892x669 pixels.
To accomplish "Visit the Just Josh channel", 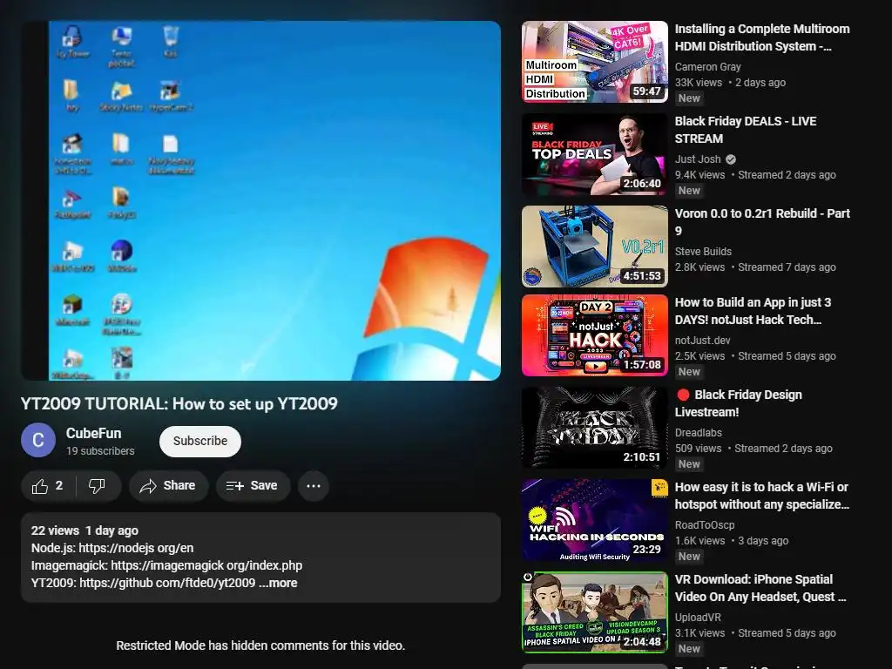I will [698, 159].
